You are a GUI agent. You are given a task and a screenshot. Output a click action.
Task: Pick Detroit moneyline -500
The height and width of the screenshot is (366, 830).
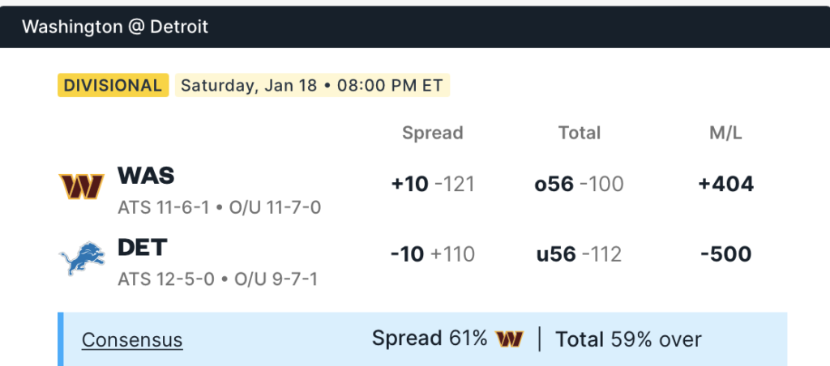click(725, 254)
